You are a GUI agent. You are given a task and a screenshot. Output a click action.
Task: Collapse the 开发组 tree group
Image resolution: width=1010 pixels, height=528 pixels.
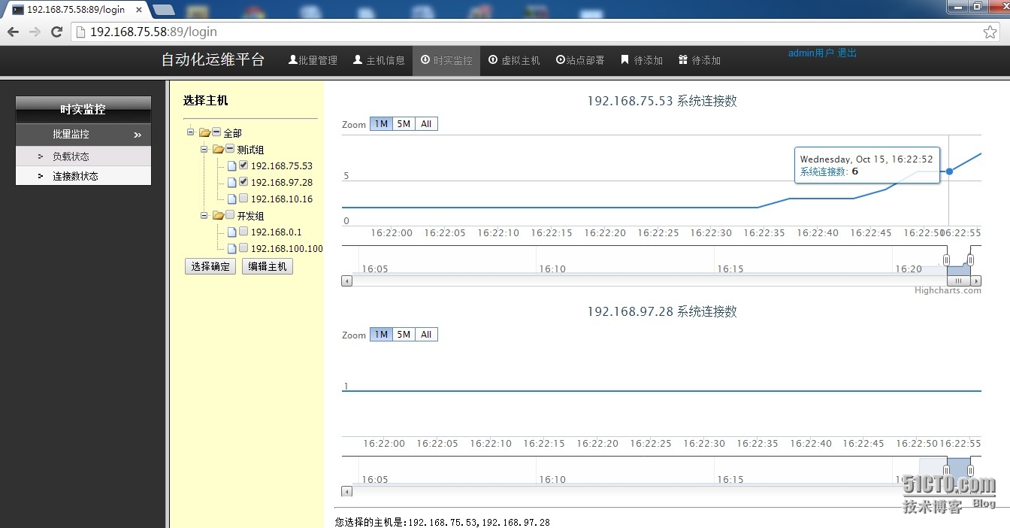click(x=204, y=215)
